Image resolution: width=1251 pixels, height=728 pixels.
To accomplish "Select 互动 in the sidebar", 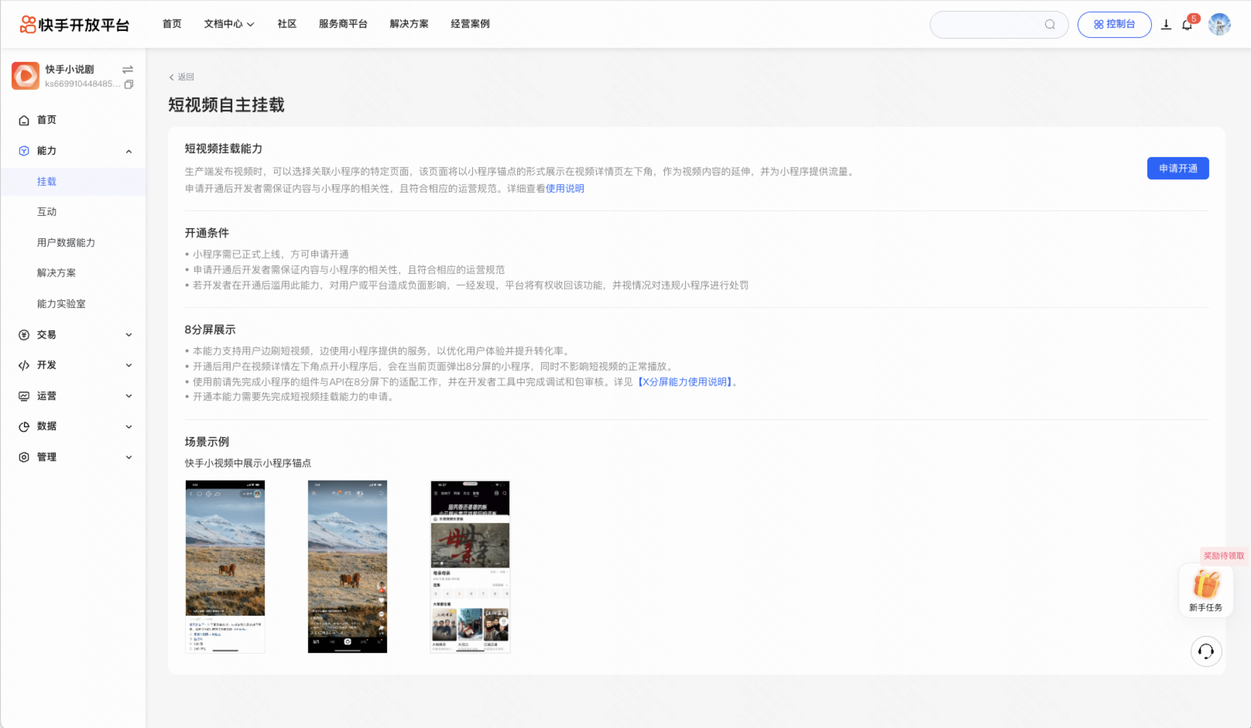I will pyautogui.click(x=47, y=212).
